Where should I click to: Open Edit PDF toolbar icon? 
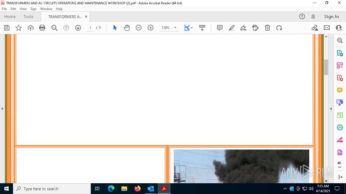[x=255, y=28]
